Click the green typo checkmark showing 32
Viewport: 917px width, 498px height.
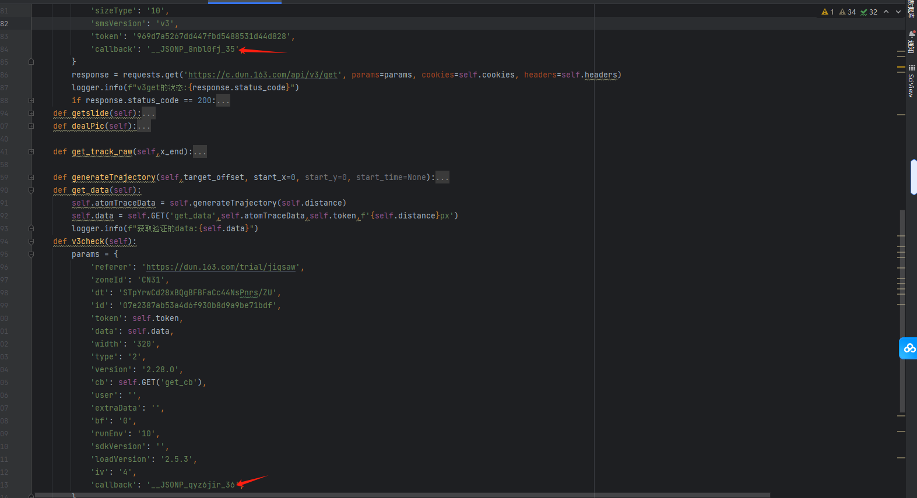tap(869, 12)
